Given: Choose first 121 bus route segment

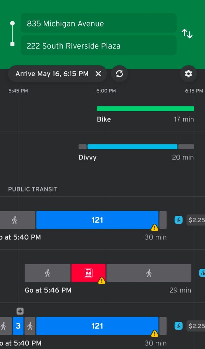Looking at the screenshot, I should [97, 220].
